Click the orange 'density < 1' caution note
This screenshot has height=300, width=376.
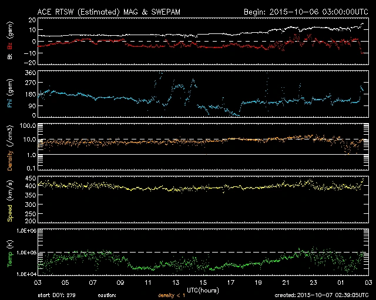[x=172, y=295]
